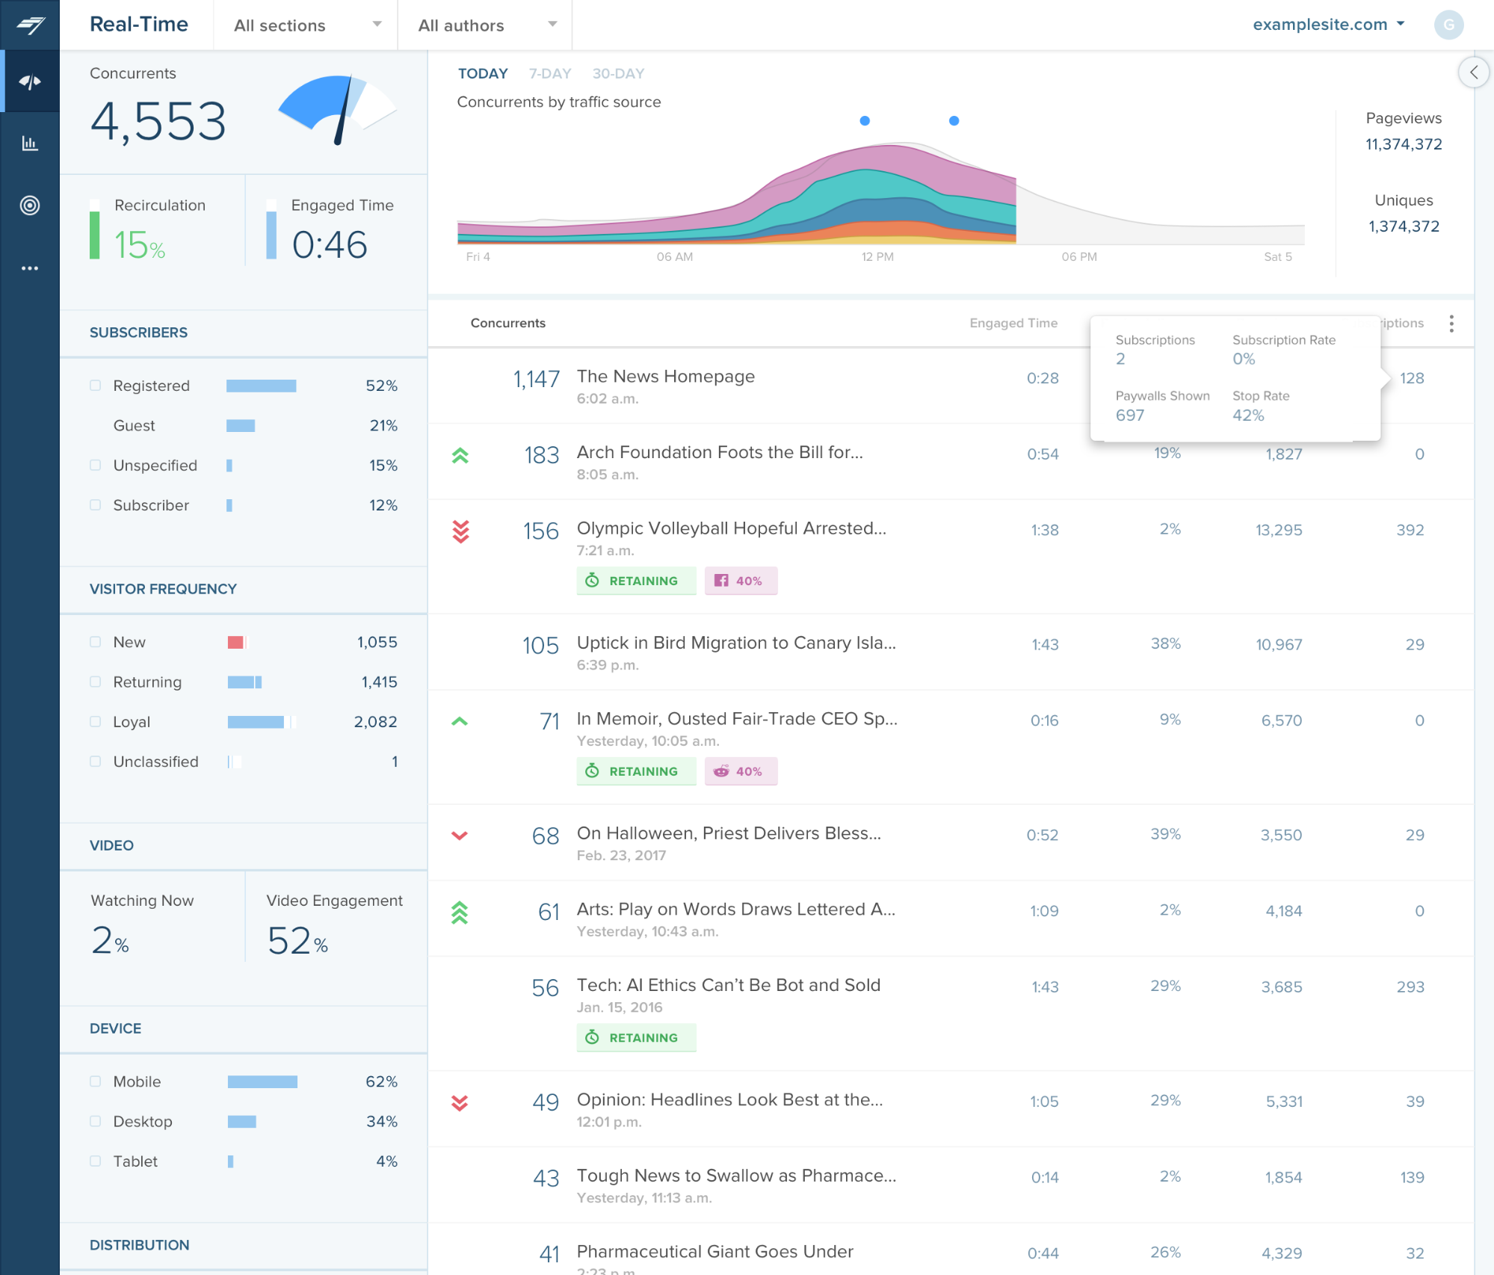Click the RETAINING badge on Tech AI Ethics story
Screen dimensions: 1494x1275
(x=636, y=1037)
